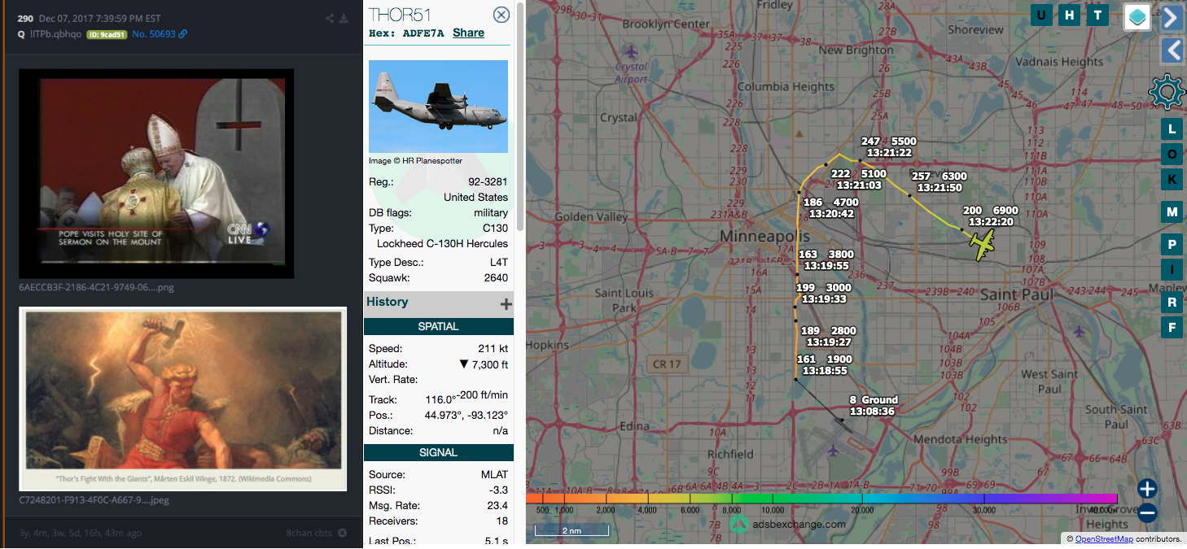
Task: Zoom in the map with plus button
Action: (x=1147, y=488)
